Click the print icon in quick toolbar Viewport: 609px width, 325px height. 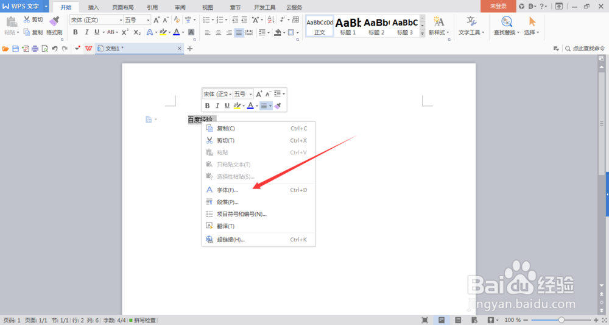(x=35, y=49)
